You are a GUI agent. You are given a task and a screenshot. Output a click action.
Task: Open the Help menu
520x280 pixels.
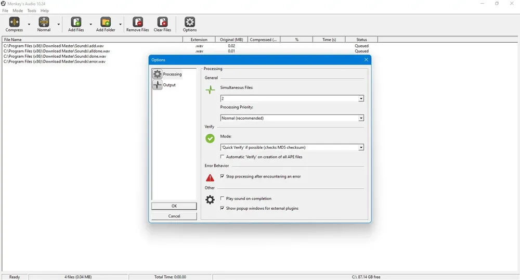[44, 10]
